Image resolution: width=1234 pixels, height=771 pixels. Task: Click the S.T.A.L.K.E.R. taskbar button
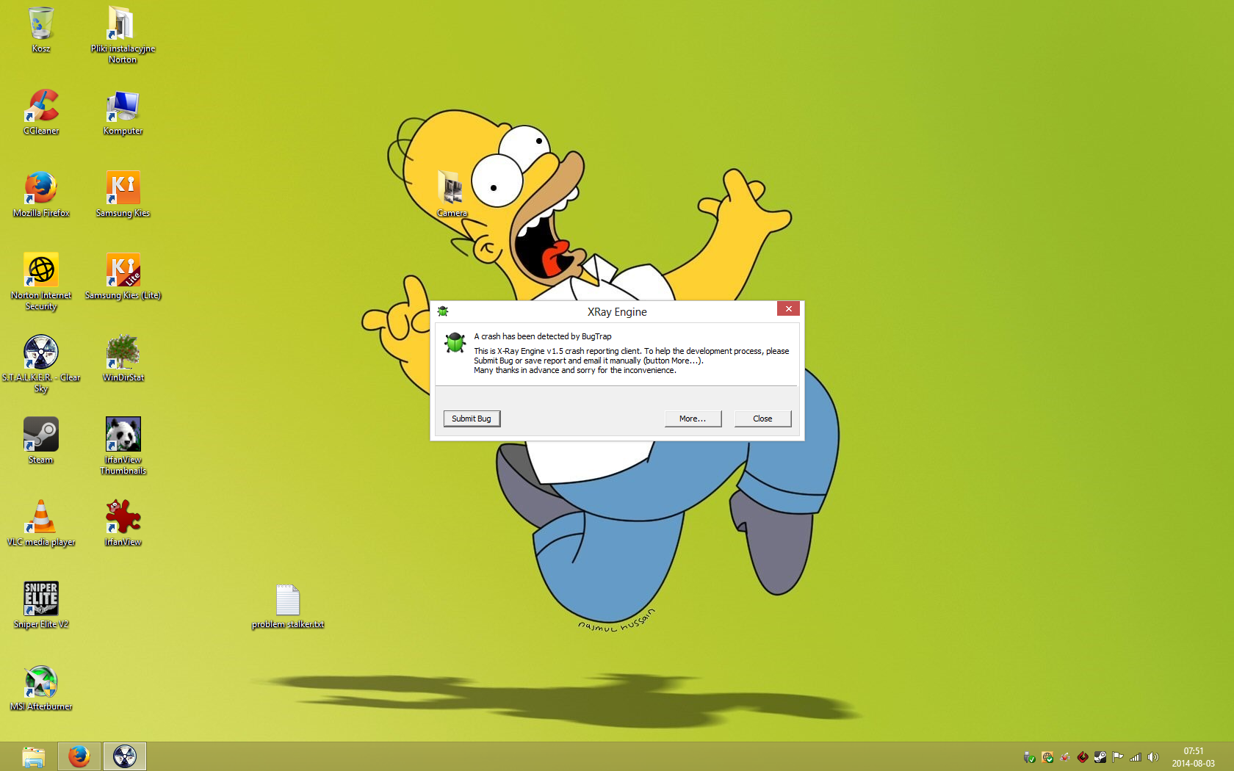coord(124,756)
